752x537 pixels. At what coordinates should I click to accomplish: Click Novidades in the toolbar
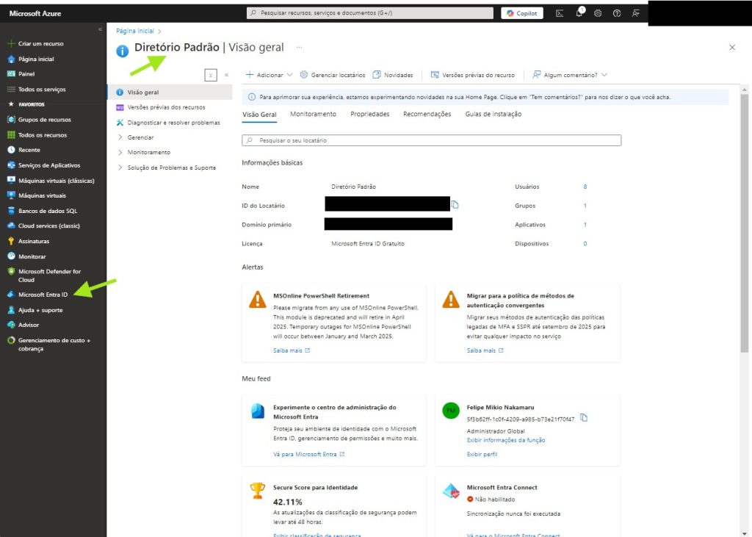393,75
